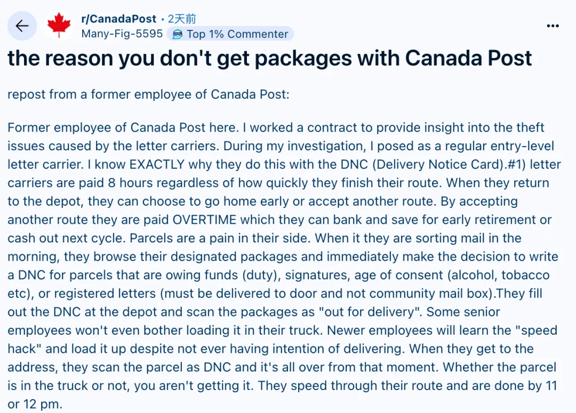The height and width of the screenshot is (413, 576).
Task: Go to the r/CanadaPost subreddit link
Action: coord(119,19)
